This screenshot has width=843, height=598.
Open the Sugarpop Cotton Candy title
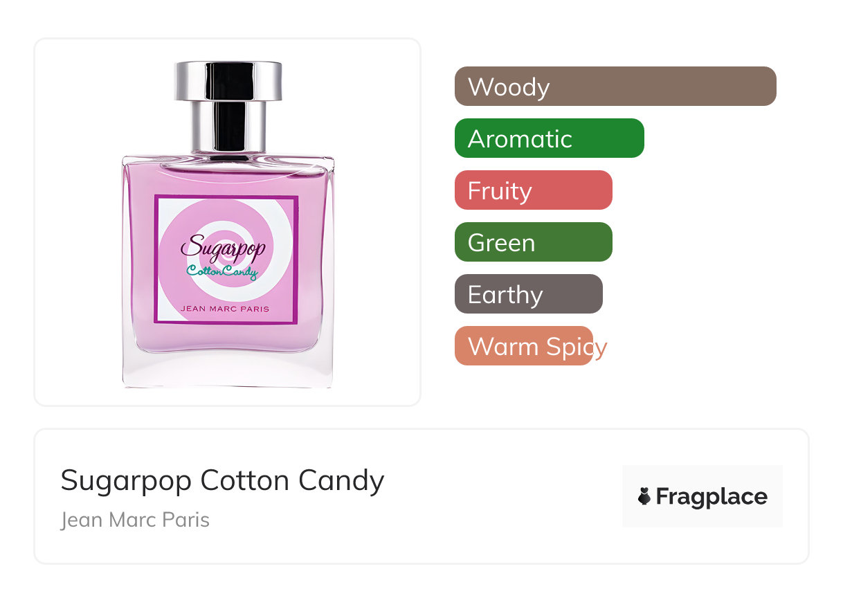(x=222, y=480)
